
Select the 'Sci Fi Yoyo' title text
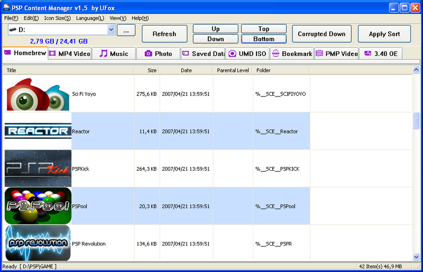click(84, 94)
